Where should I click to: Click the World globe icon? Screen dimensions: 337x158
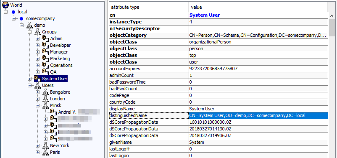click(5, 5)
